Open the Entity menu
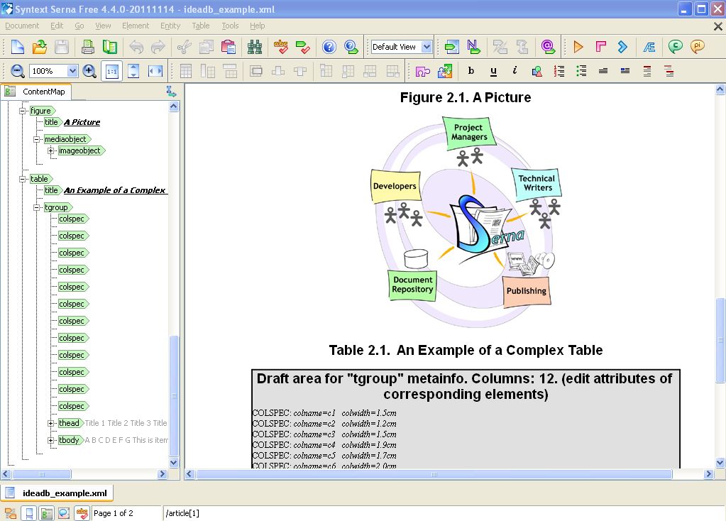 [170, 26]
